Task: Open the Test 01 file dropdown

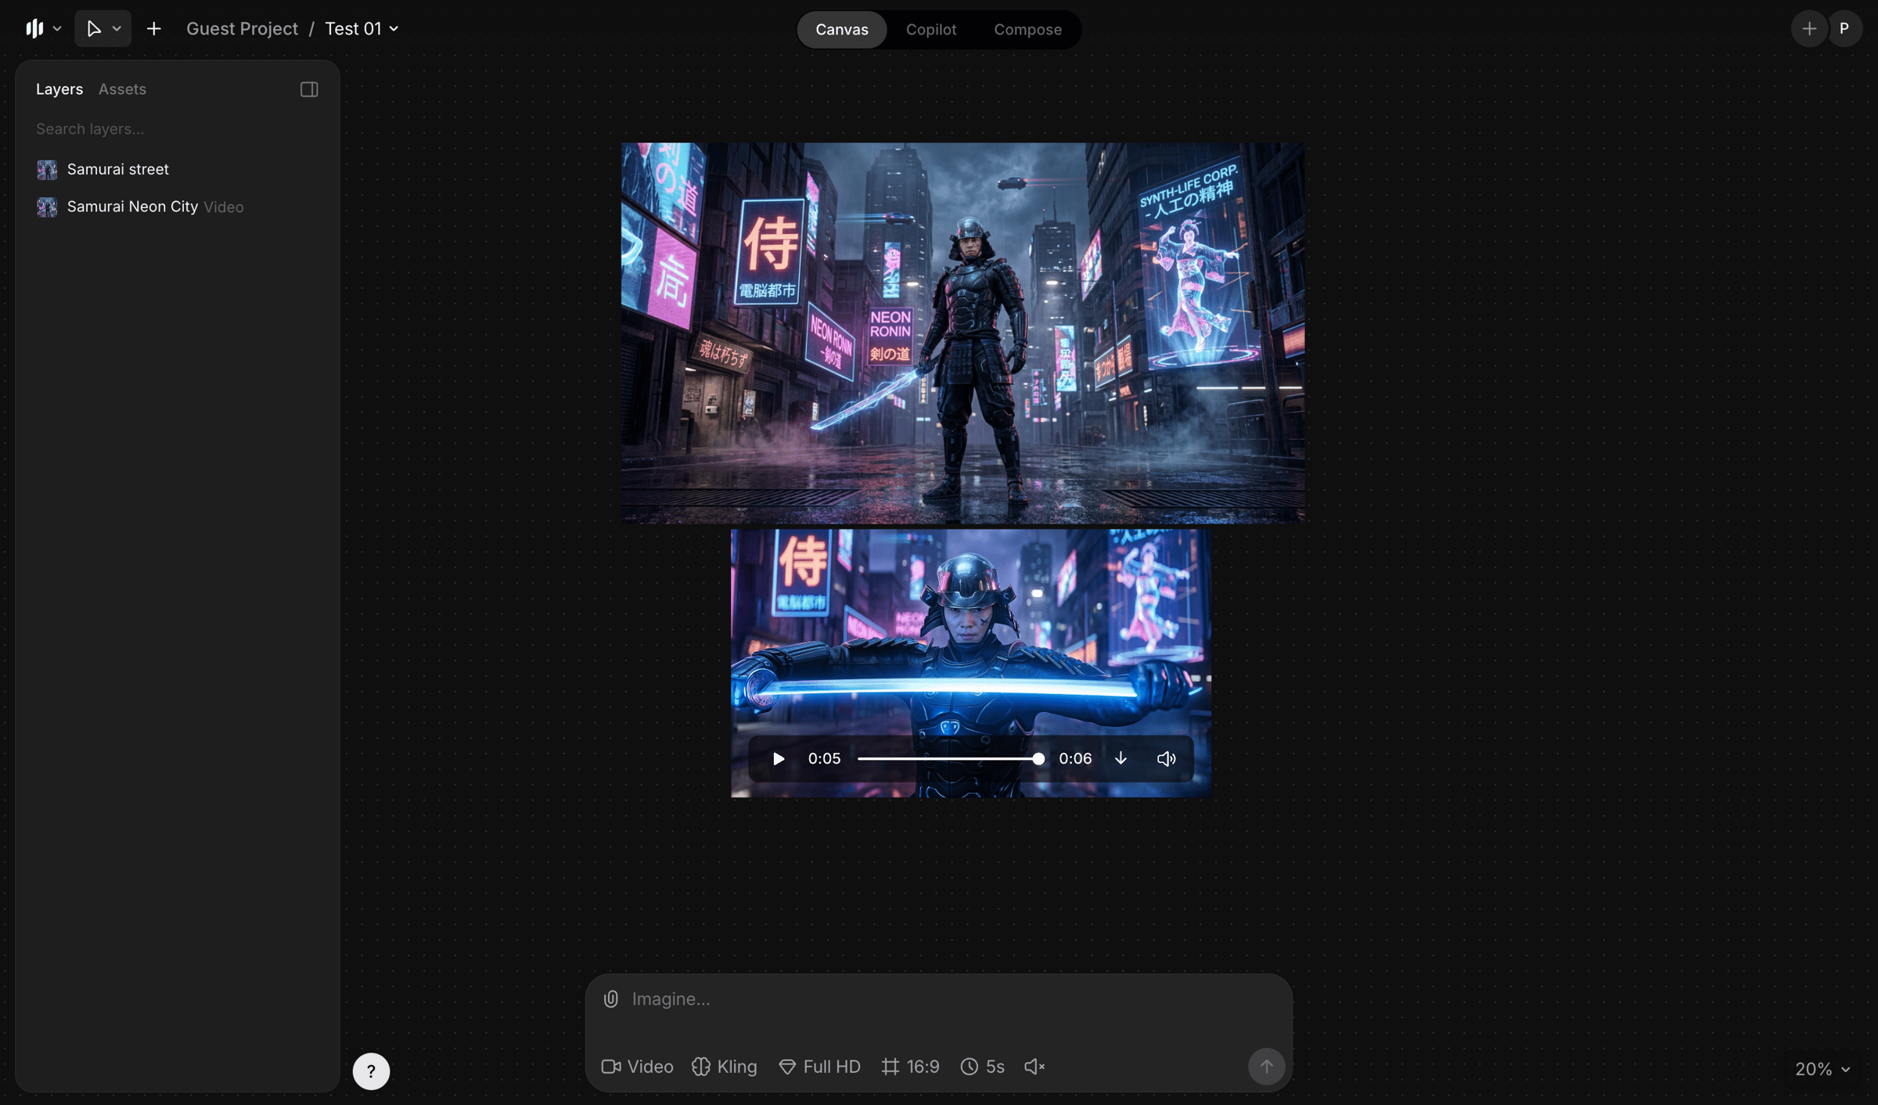Action: tap(362, 29)
